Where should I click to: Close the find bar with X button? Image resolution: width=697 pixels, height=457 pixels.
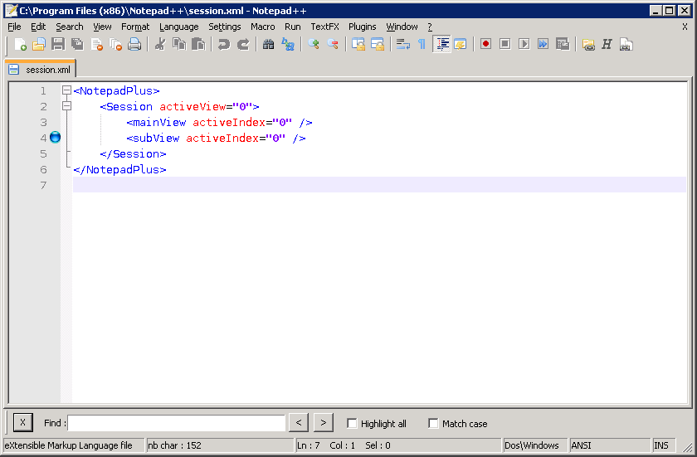22,423
